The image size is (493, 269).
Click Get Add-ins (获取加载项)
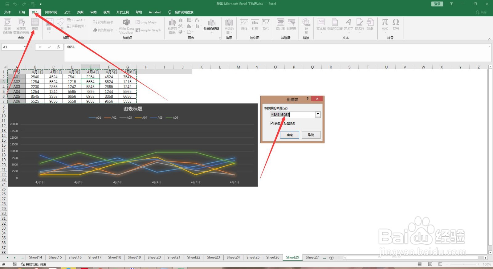103,22
